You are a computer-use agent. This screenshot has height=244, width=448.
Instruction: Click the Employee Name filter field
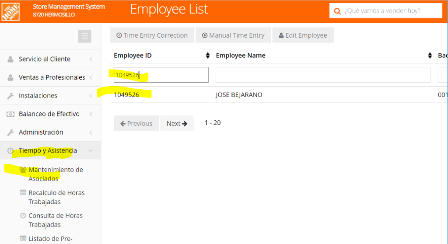coord(323,75)
